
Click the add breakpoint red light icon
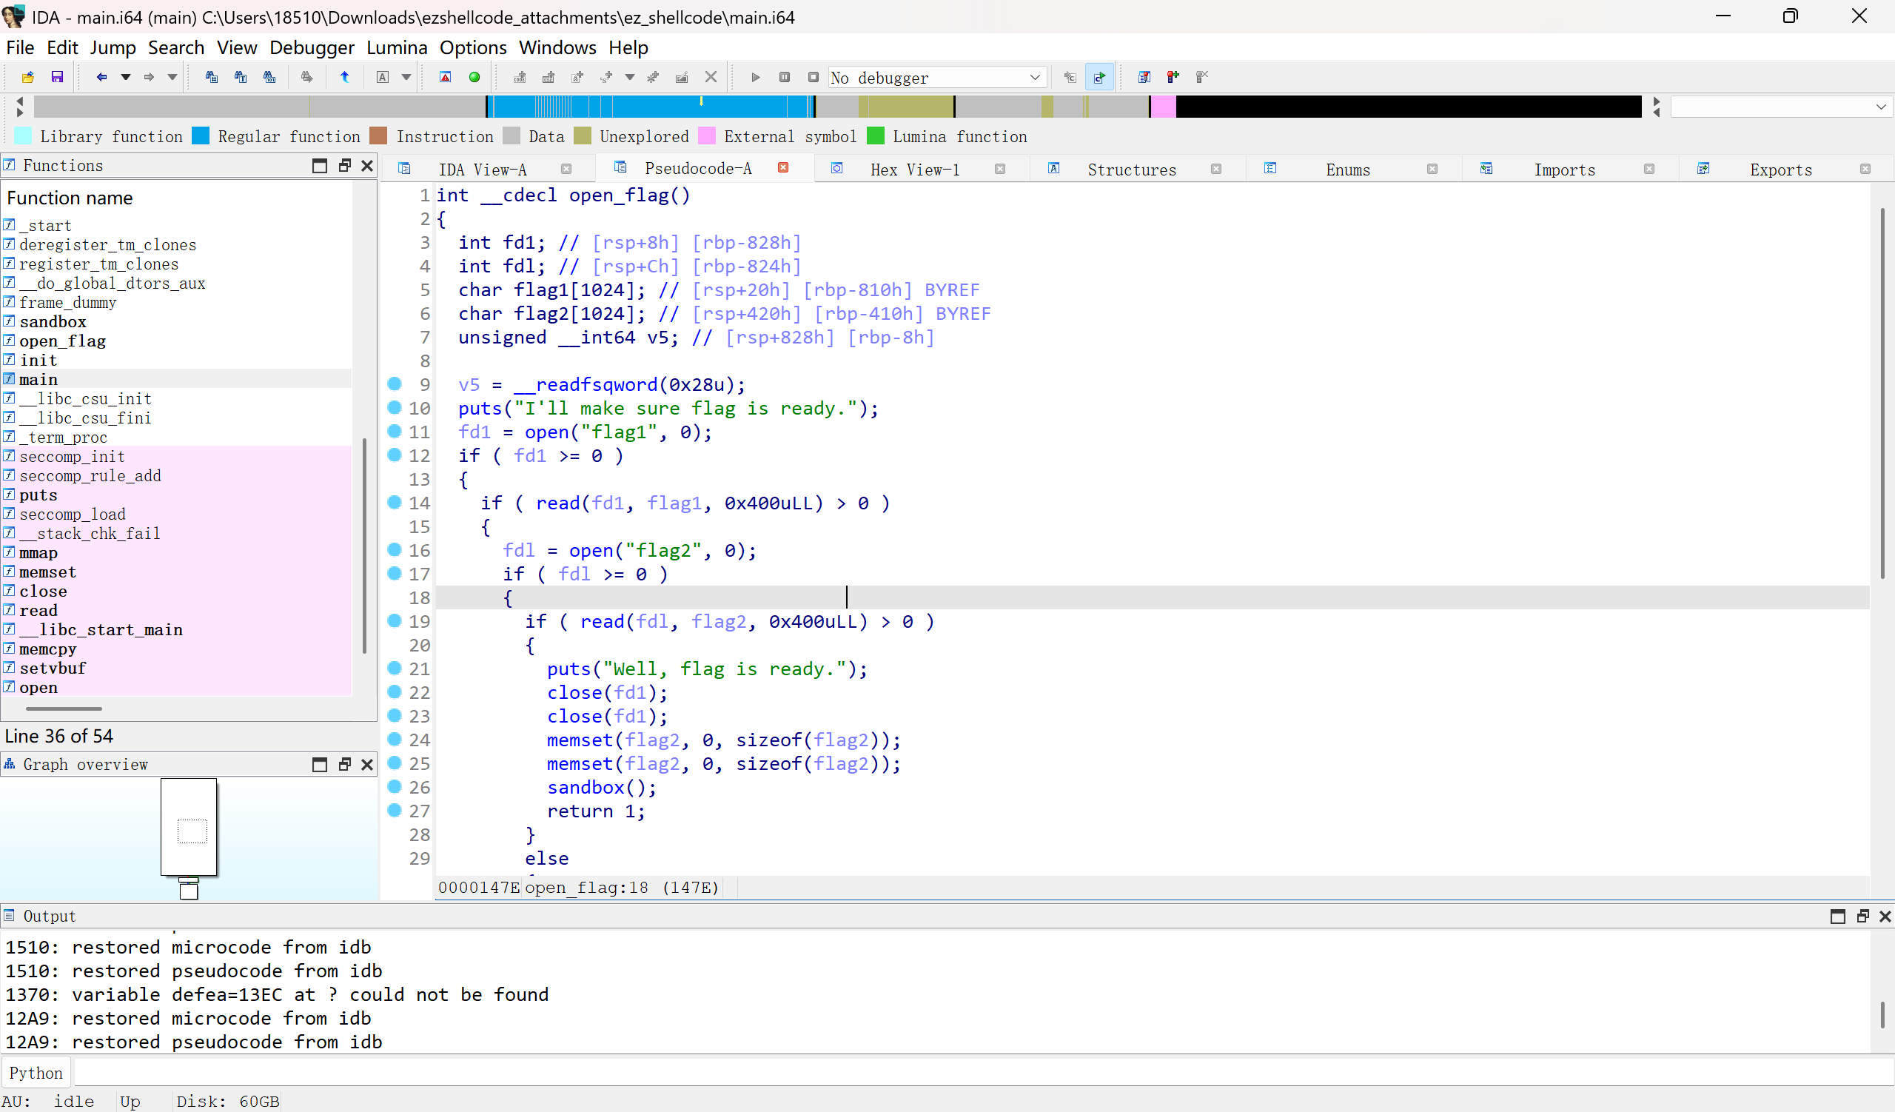pyautogui.click(x=1173, y=77)
